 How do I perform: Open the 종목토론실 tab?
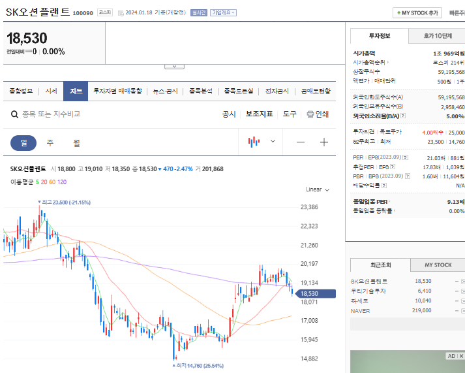[239, 91]
